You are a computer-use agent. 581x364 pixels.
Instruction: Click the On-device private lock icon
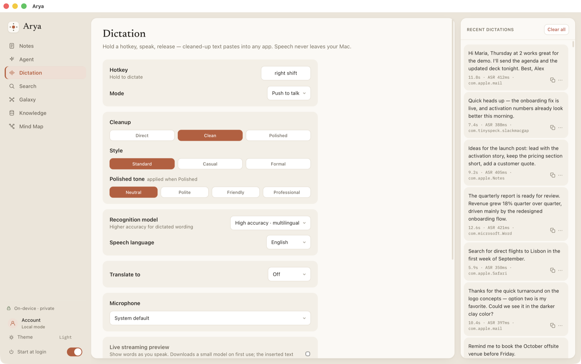9,308
